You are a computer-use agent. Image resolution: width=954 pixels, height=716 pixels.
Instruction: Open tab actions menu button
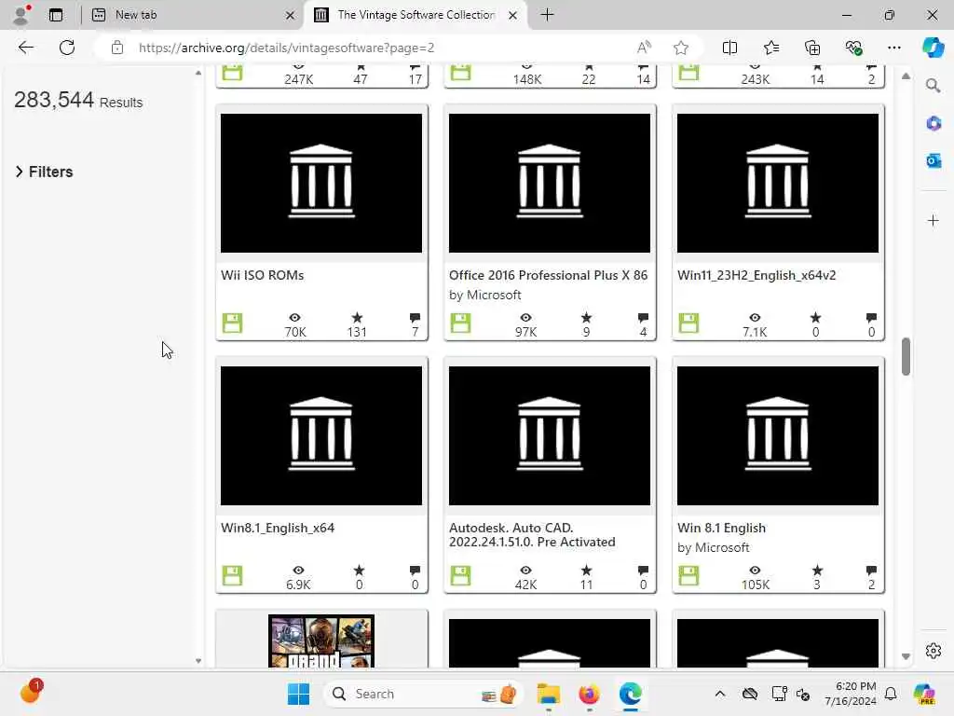tap(56, 15)
